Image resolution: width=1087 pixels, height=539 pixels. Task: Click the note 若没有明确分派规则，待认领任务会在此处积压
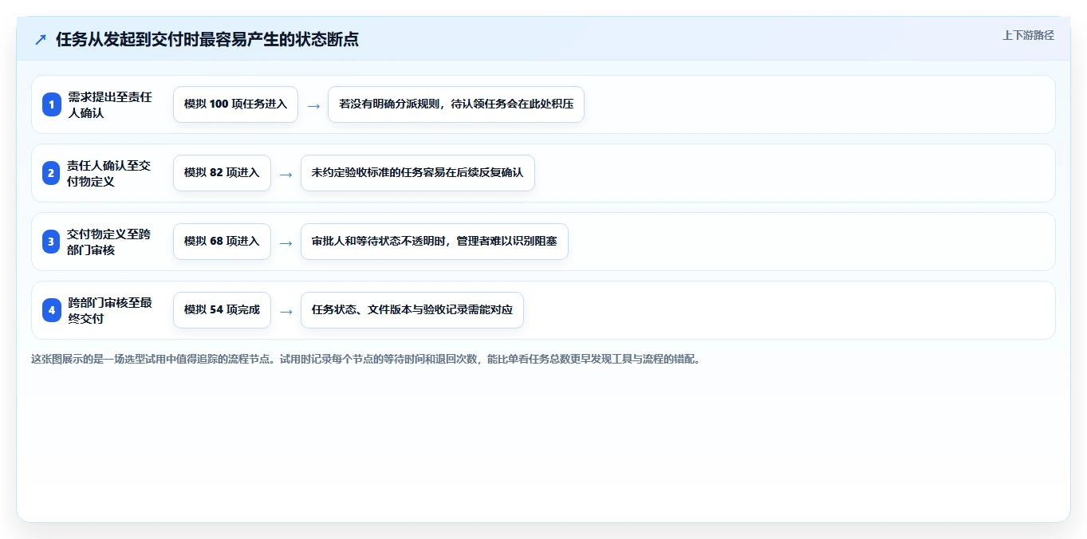[456, 104]
